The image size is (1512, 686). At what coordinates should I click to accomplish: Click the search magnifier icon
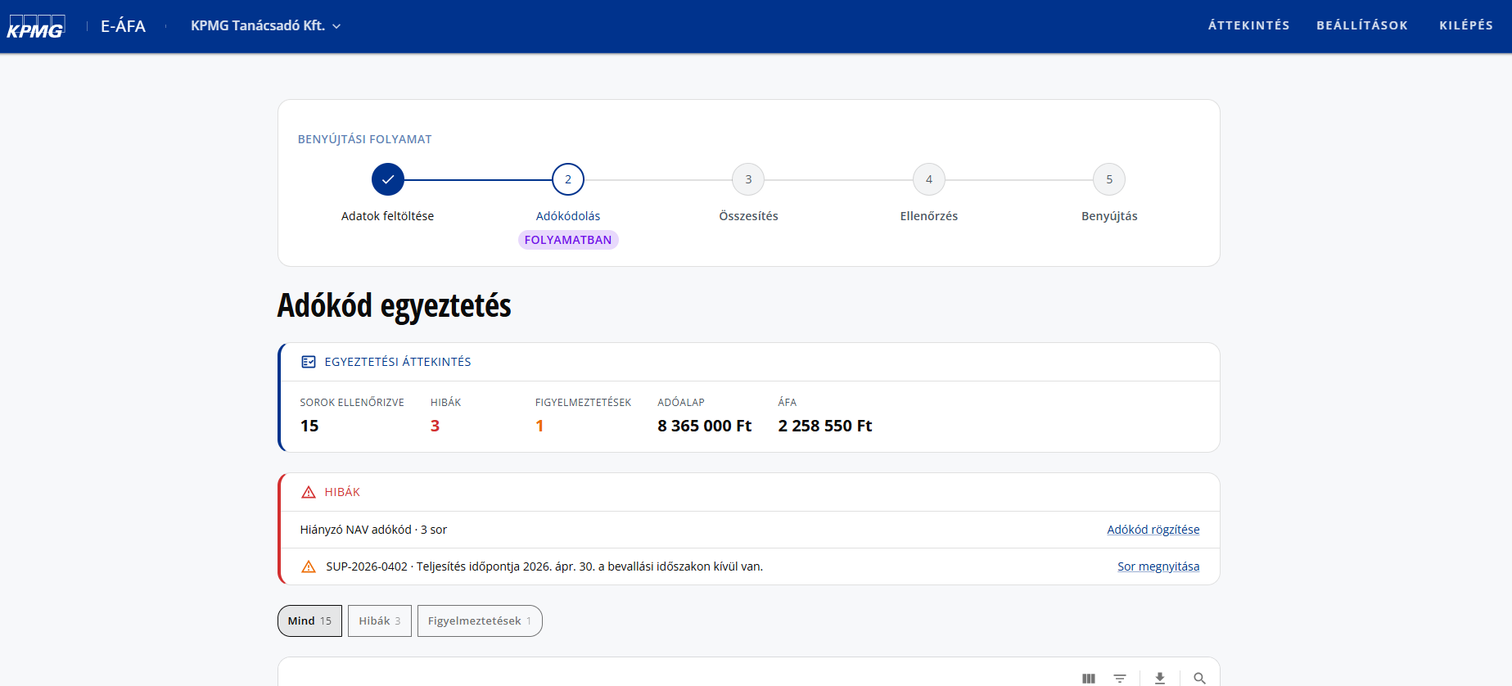[x=1199, y=678]
